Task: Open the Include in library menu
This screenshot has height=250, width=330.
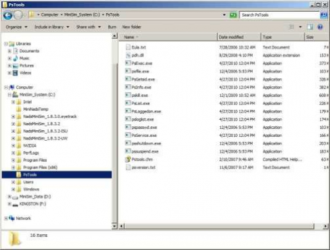Action: coord(52,27)
